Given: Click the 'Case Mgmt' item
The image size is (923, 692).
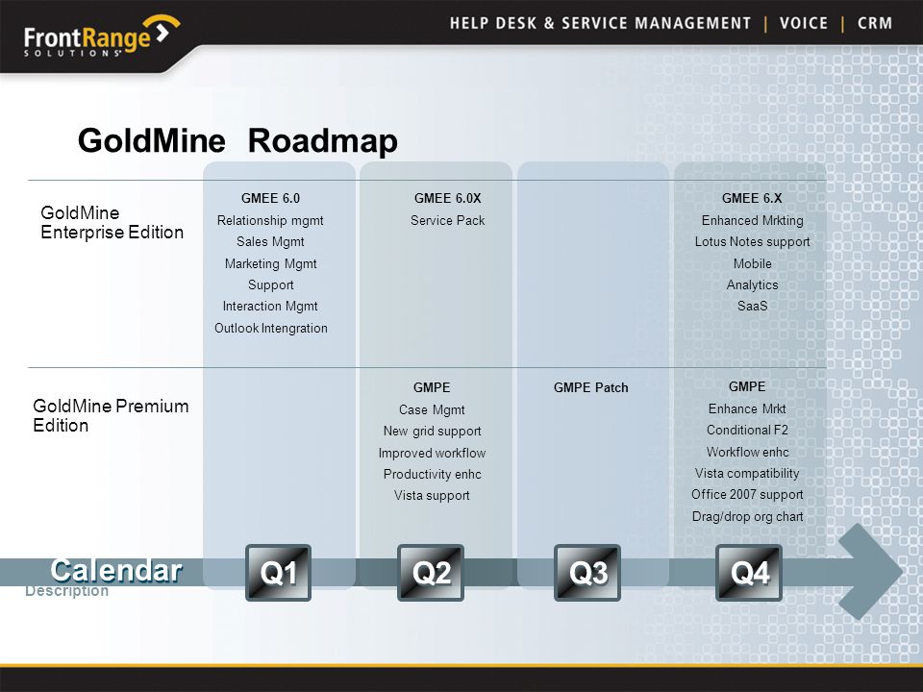Looking at the screenshot, I should tap(432, 410).
